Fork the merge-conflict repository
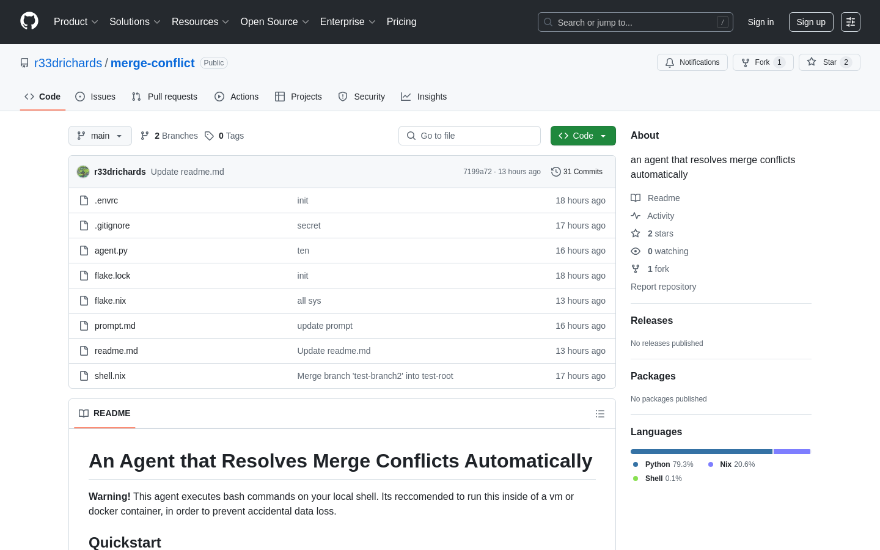 point(763,62)
